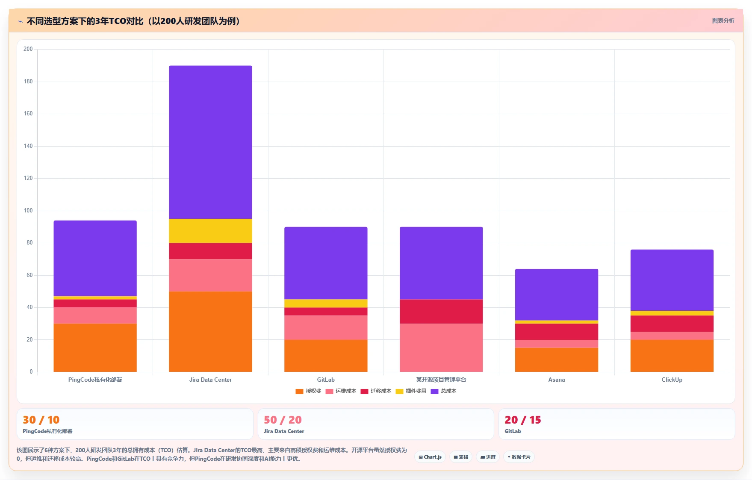Click the "30 / 10" stat card value
Viewport: 752px width, 480px height.
41,420
